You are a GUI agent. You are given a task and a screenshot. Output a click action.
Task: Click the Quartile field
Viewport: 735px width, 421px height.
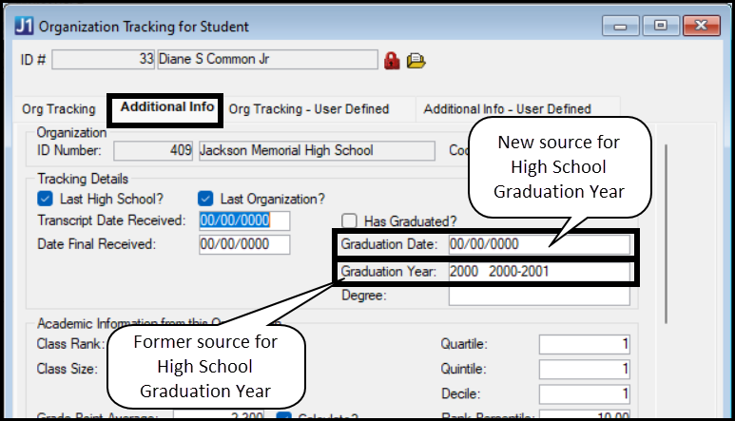584,345
